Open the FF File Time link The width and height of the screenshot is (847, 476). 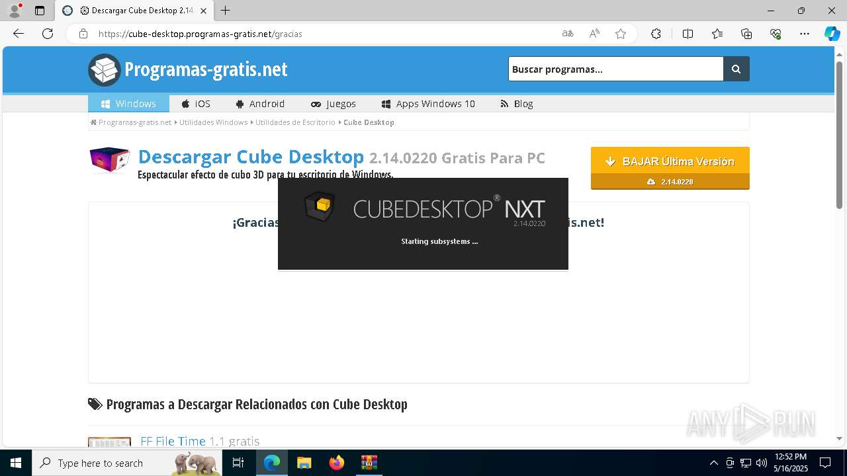(x=173, y=441)
